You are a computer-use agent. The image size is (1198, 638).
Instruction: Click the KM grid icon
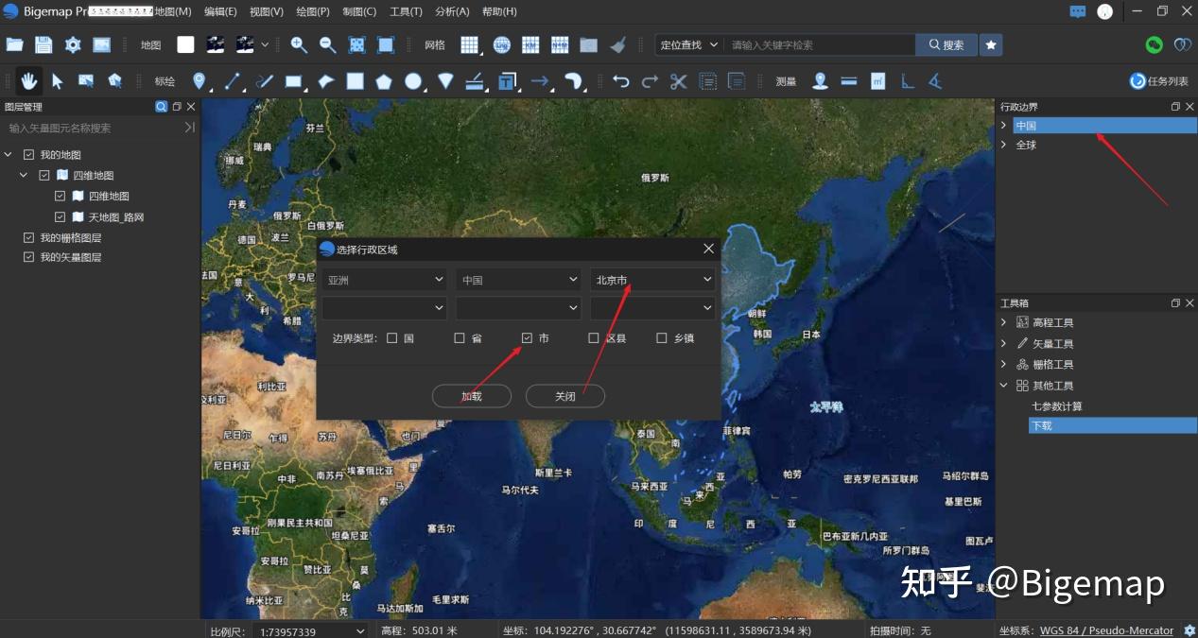[530, 44]
